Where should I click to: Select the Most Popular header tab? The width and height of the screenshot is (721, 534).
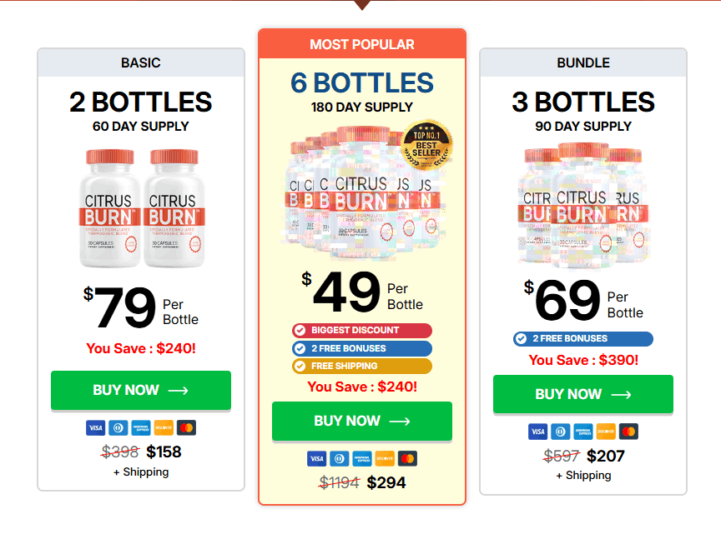tap(362, 44)
